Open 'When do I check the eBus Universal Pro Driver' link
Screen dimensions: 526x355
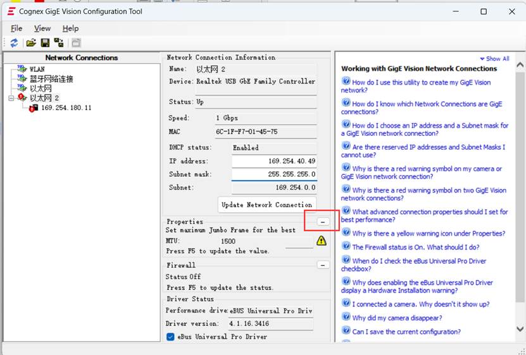(x=413, y=265)
